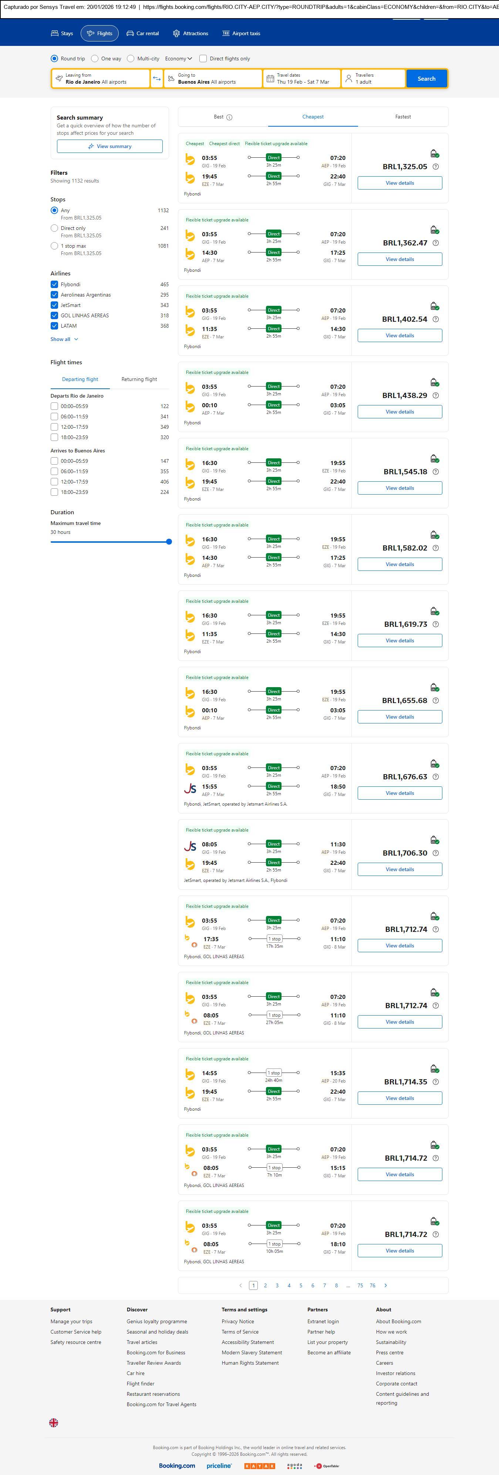Expand Show all airlines list
Image resolution: width=499 pixels, height=1475 pixels.
click(64, 339)
